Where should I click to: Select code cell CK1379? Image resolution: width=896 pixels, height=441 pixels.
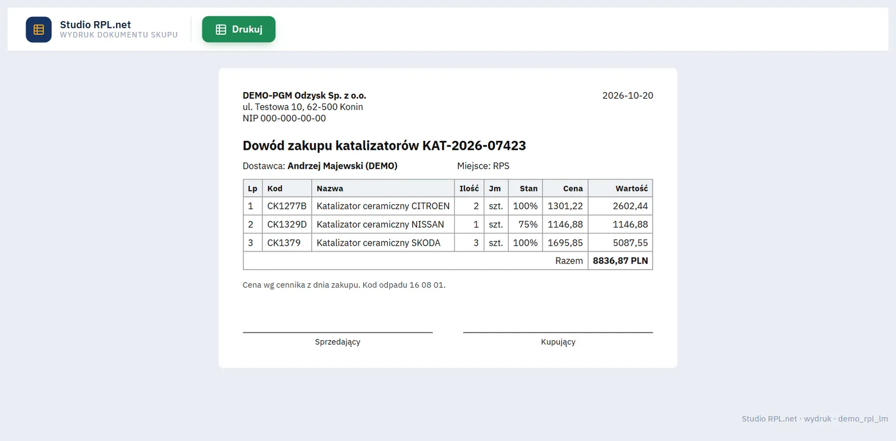[x=287, y=243]
